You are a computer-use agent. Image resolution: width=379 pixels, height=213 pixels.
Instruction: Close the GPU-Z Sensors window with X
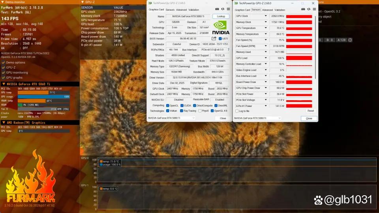click(x=313, y=3)
